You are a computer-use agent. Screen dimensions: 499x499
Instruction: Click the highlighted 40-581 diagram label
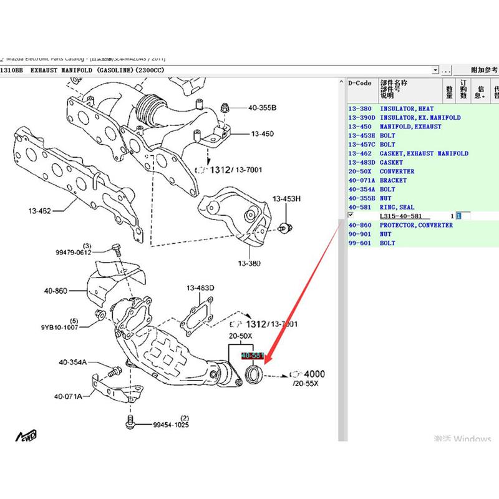(253, 355)
